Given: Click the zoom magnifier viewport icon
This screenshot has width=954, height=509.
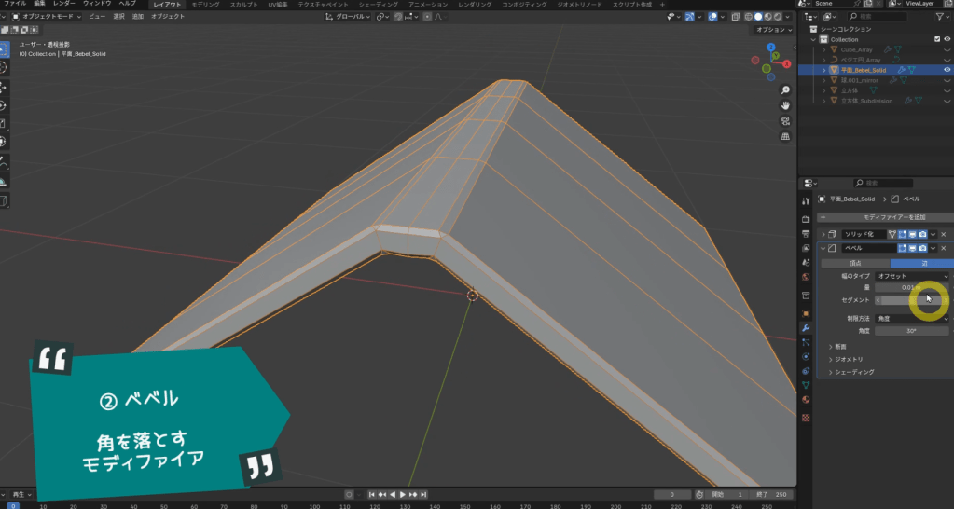Looking at the screenshot, I should [784, 90].
